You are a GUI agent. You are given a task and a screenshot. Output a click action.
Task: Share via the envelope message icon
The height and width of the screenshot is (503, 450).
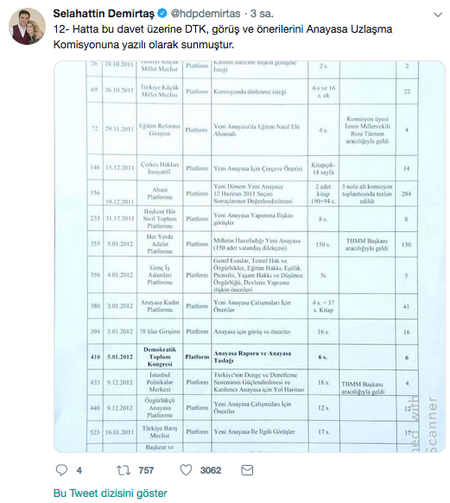247,470
